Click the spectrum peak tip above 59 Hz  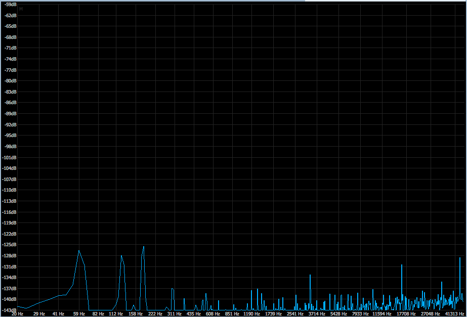tap(79, 251)
